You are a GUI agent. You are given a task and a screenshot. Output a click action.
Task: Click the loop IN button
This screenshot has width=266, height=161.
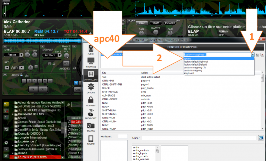[x=33, y=89]
